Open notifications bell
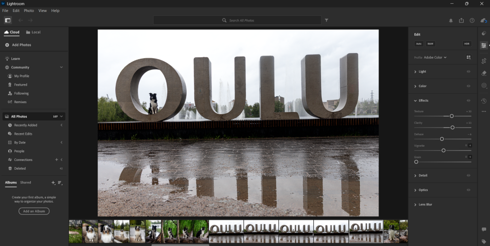490x246 pixels. (x=451, y=21)
